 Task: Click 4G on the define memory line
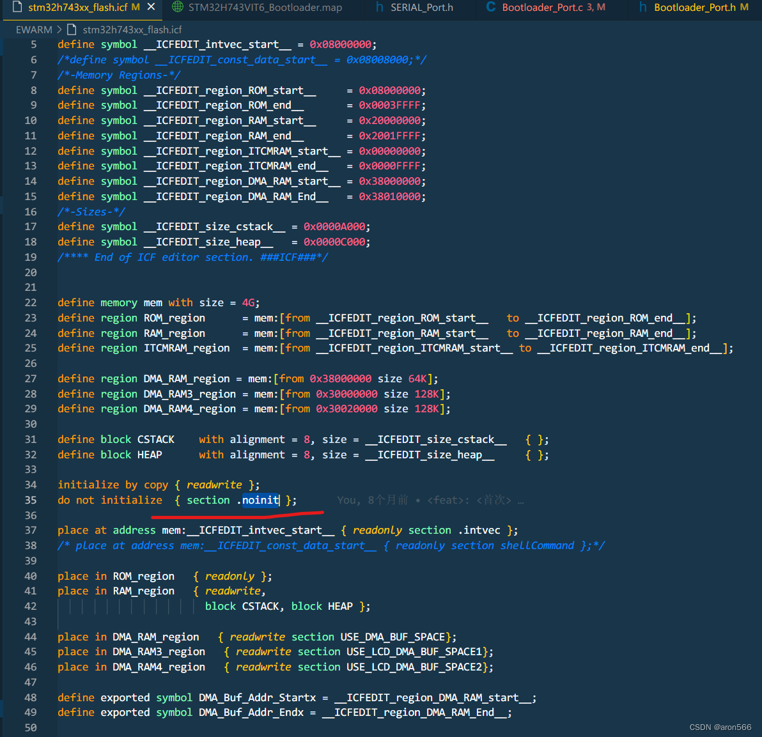248,303
